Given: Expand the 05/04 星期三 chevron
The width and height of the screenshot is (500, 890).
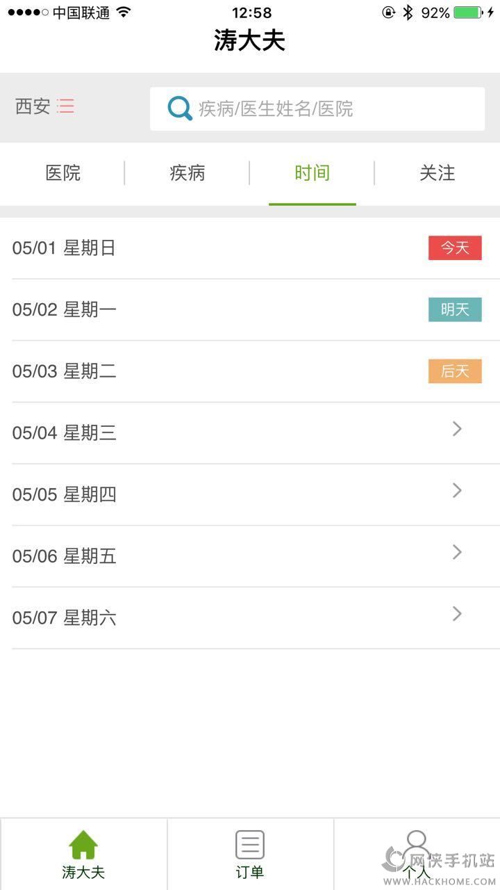Looking at the screenshot, I should tap(457, 429).
